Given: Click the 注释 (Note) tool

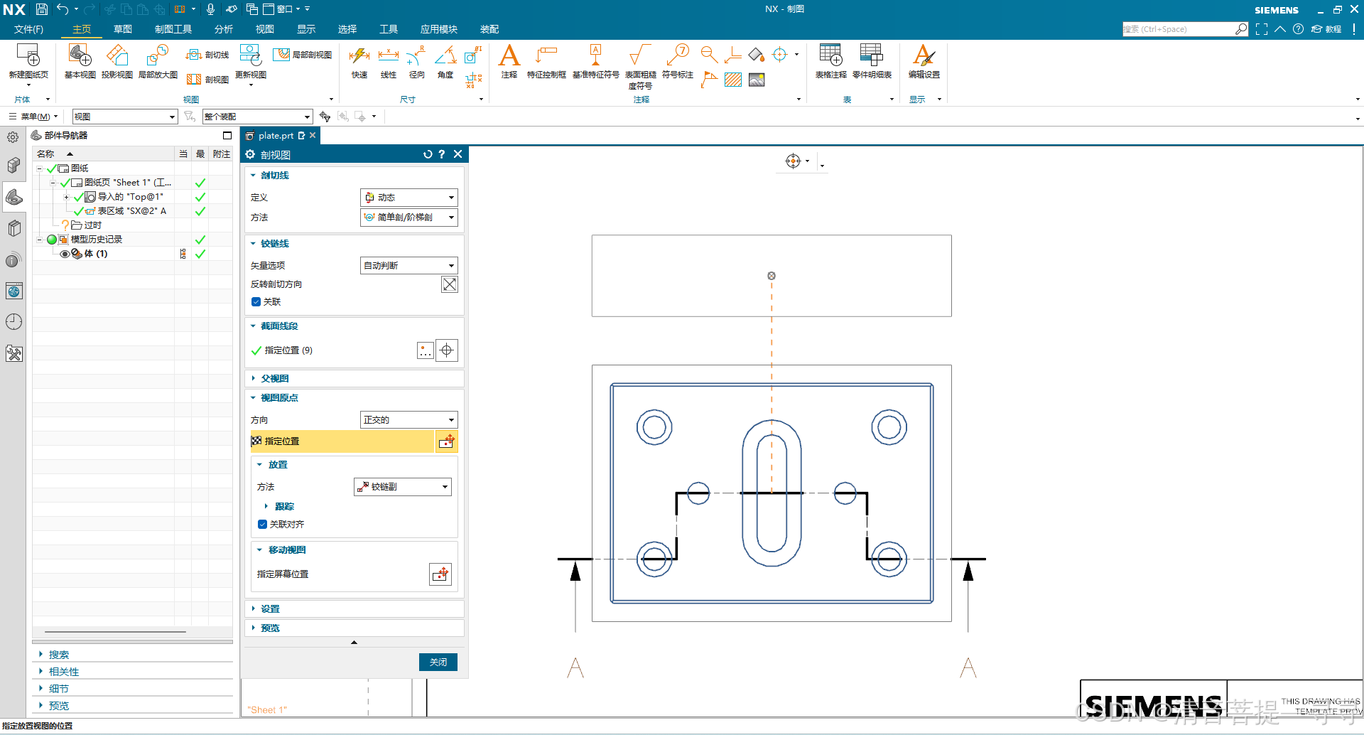Looking at the screenshot, I should (x=509, y=61).
